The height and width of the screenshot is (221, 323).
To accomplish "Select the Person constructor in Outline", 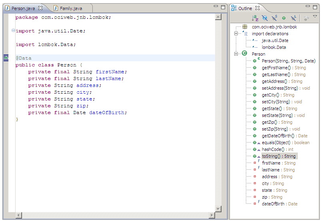I will [x=288, y=61].
